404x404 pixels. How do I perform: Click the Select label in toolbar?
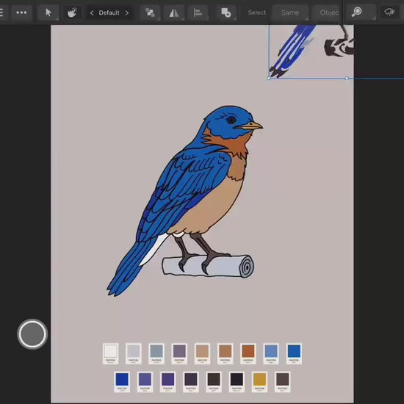click(256, 12)
